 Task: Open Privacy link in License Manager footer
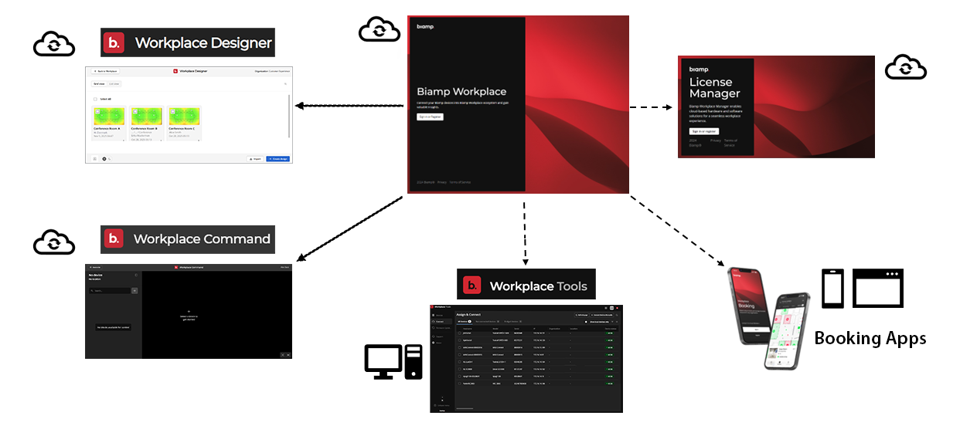716,140
